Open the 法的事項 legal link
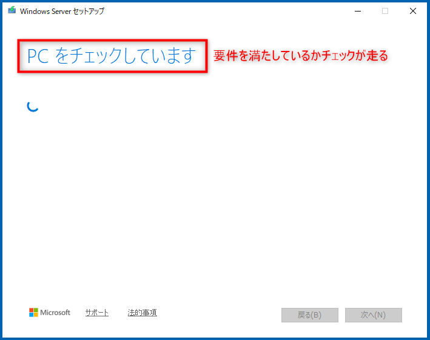This screenshot has height=340, width=430. (142, 313)
